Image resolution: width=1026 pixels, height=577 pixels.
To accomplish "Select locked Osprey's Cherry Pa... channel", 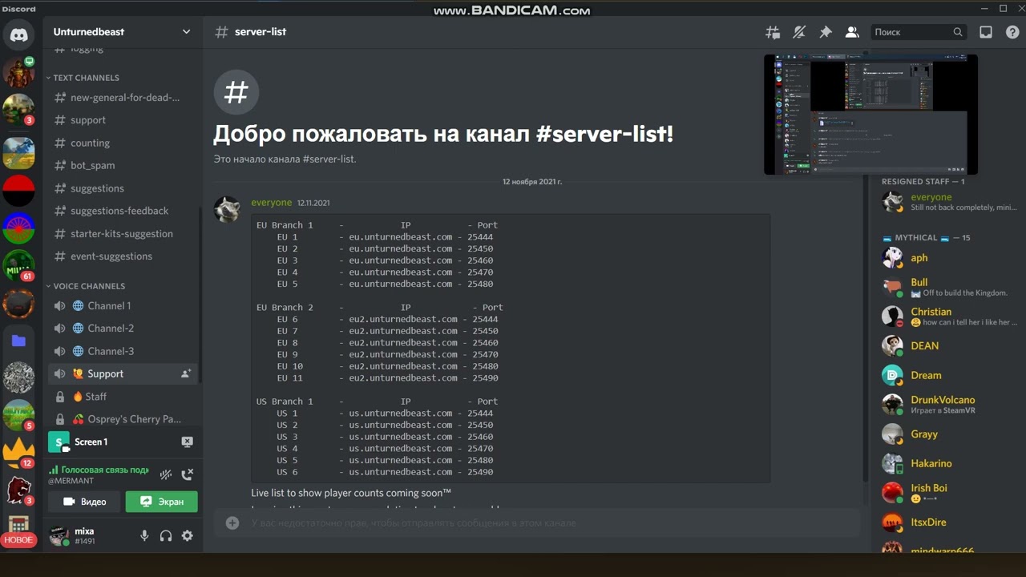I will (x=123, y=419).
